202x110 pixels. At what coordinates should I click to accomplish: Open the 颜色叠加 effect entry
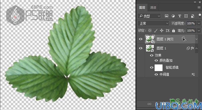click(166, 61)
